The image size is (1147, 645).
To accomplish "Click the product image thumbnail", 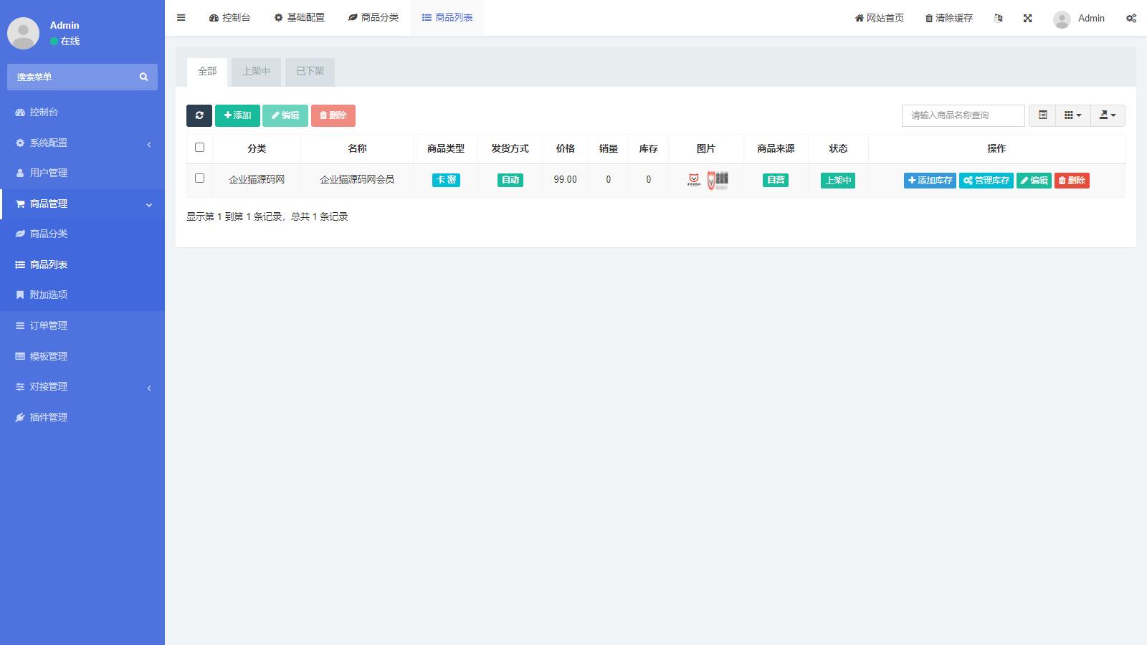I will click(x=707, y=180).
